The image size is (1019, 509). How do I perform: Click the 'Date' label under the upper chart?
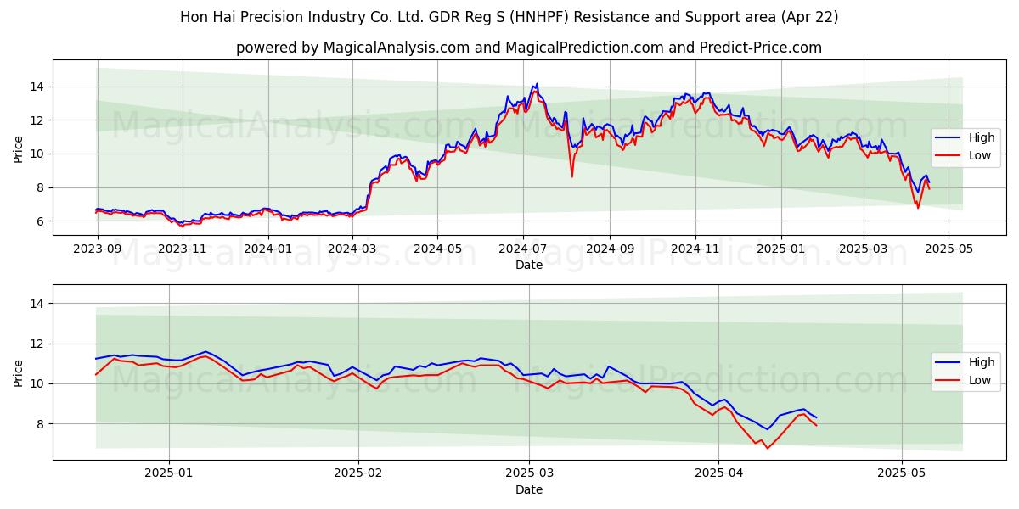(x=529, y=265)
